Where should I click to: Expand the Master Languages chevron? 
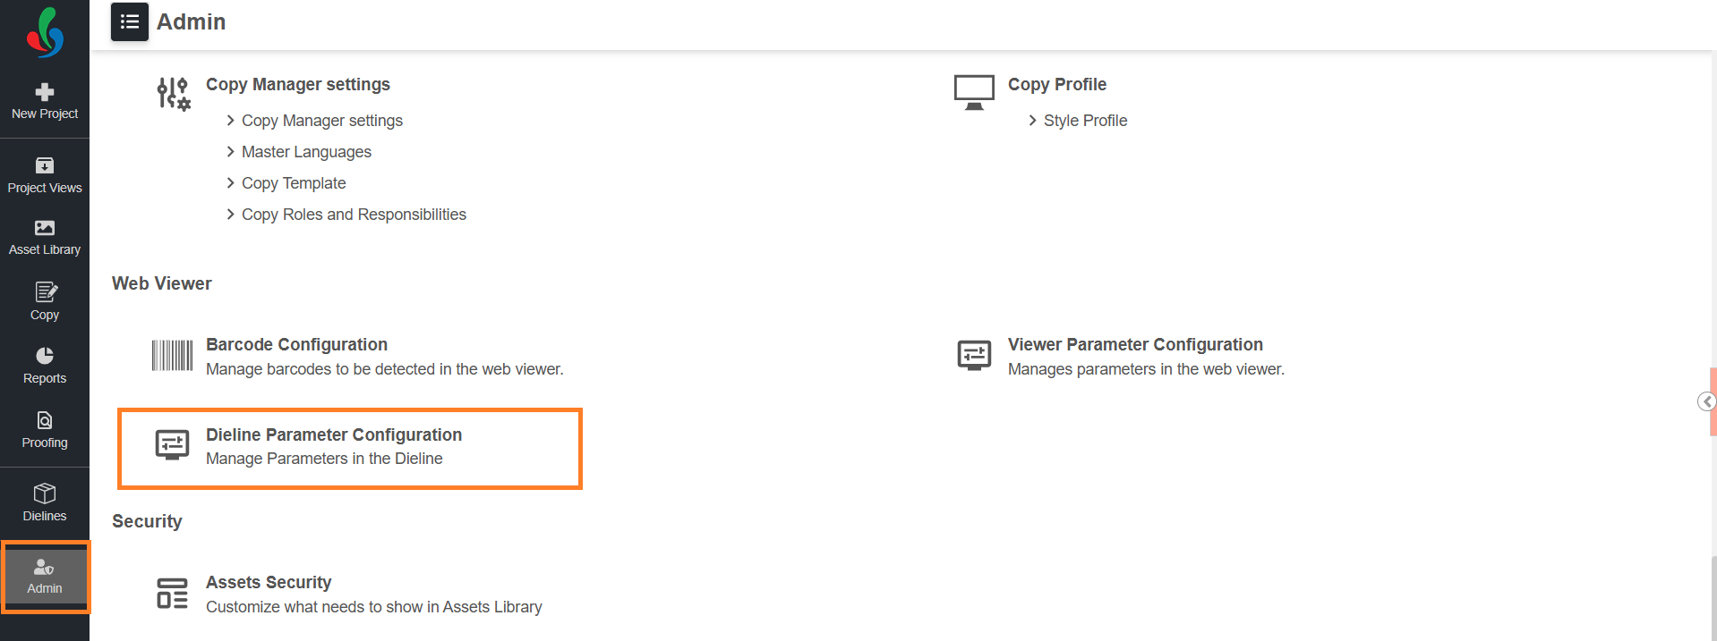231,152
